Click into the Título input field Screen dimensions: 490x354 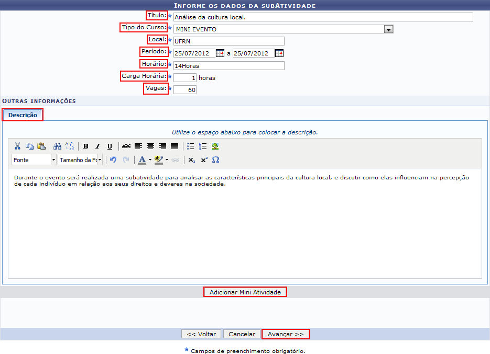(323, 17)
